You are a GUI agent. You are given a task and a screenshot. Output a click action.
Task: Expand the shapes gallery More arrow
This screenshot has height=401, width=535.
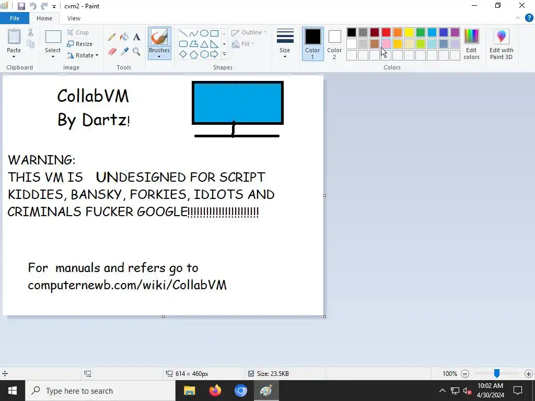224,54
